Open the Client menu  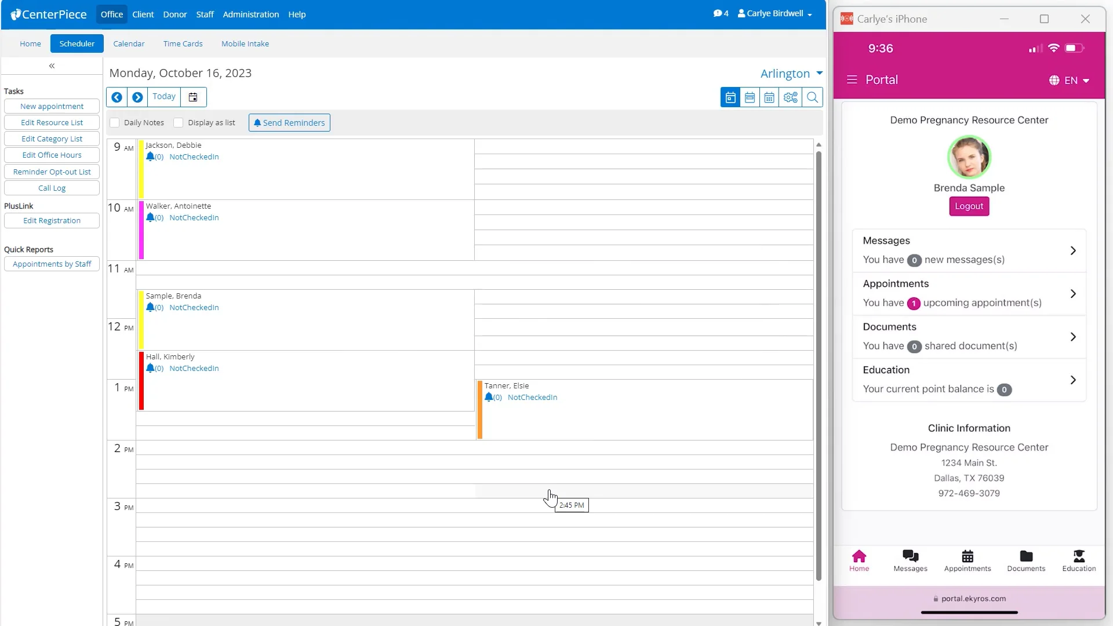(143, 14)
